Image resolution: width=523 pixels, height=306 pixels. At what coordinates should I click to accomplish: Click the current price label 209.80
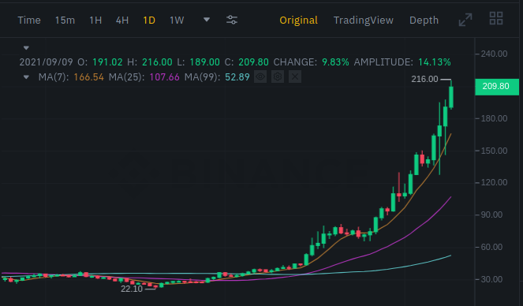[x=497, y=87]
